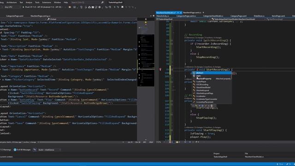The image size is (295, 166).
Task: Click error count indicator below right editor
Action: [x=171, y=142]
